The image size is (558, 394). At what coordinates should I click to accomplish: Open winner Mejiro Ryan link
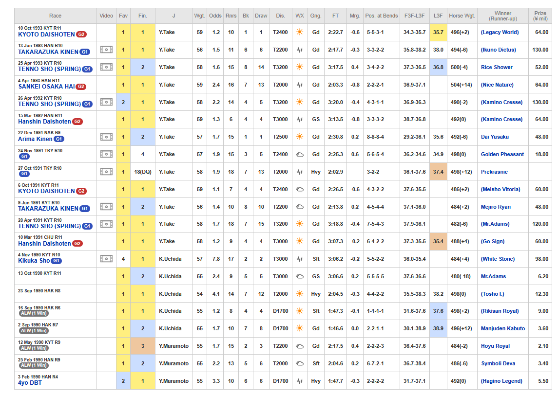pos(495,207)
